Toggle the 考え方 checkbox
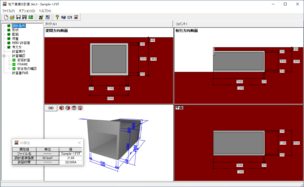 point(9,47)
